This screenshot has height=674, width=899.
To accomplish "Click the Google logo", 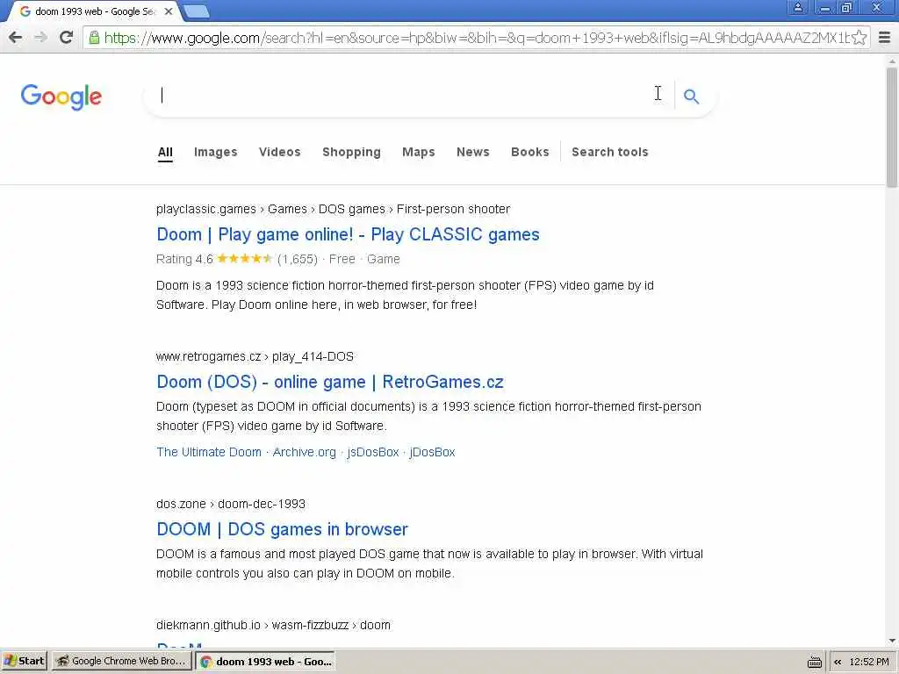I will coord(61,97).
